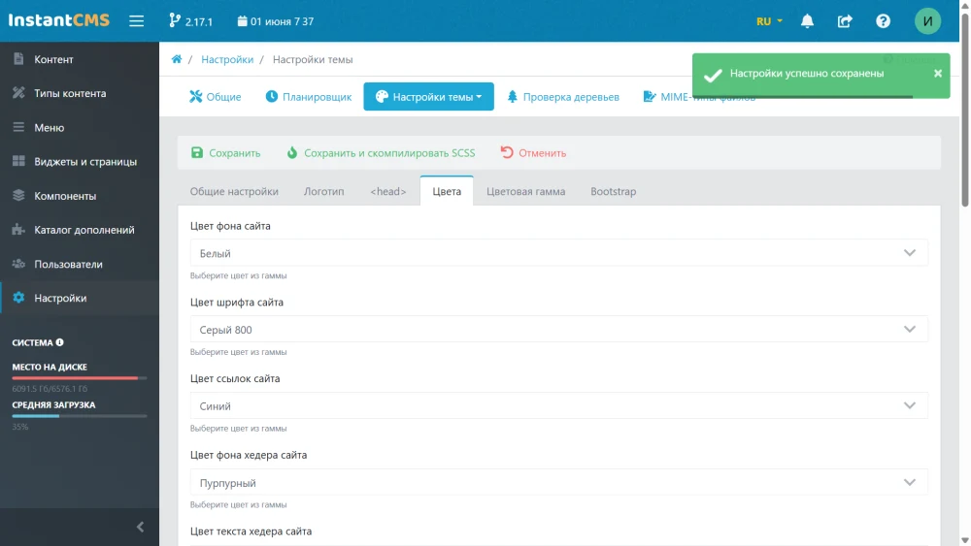Switch to the <head> tab
971x546 pixels.
pos(388,191)
